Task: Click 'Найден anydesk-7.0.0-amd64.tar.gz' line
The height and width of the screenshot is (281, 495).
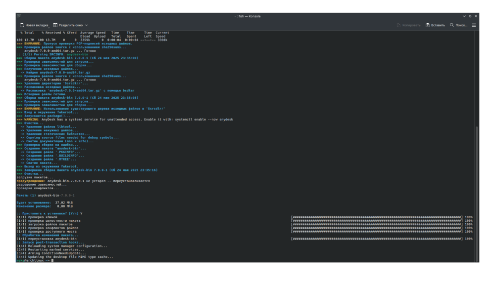Action: [55, 73]
